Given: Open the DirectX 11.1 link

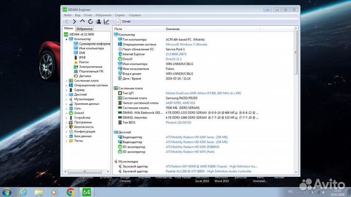Looking at the screenshot, I should click(x=174, y=59).
